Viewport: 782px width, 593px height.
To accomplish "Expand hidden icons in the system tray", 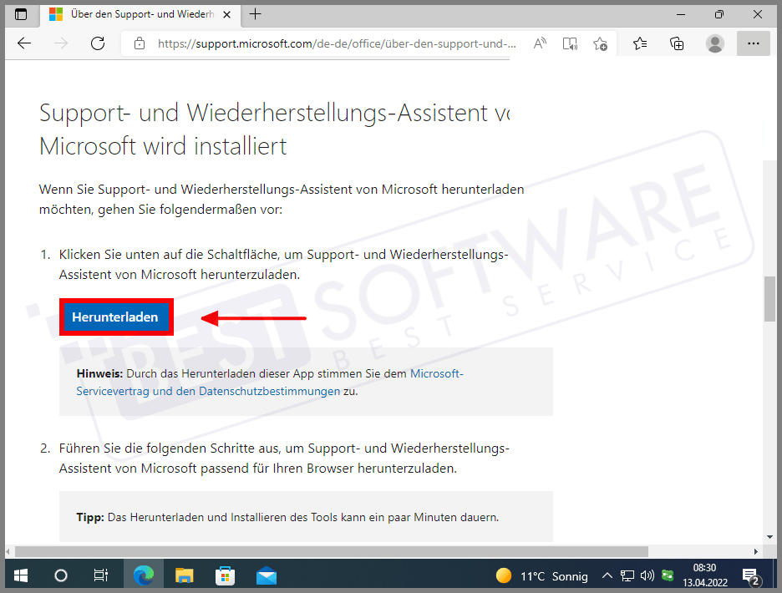I will 607,575.
